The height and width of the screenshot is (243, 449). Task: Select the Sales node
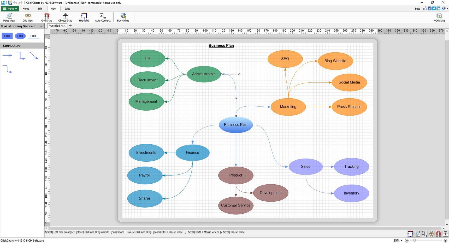pos(305,166)
